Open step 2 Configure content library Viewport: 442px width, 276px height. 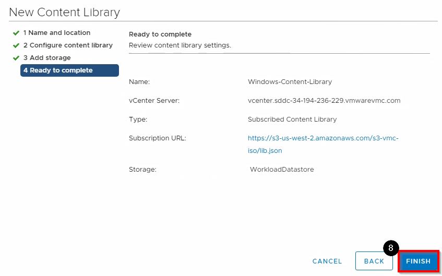68,45
